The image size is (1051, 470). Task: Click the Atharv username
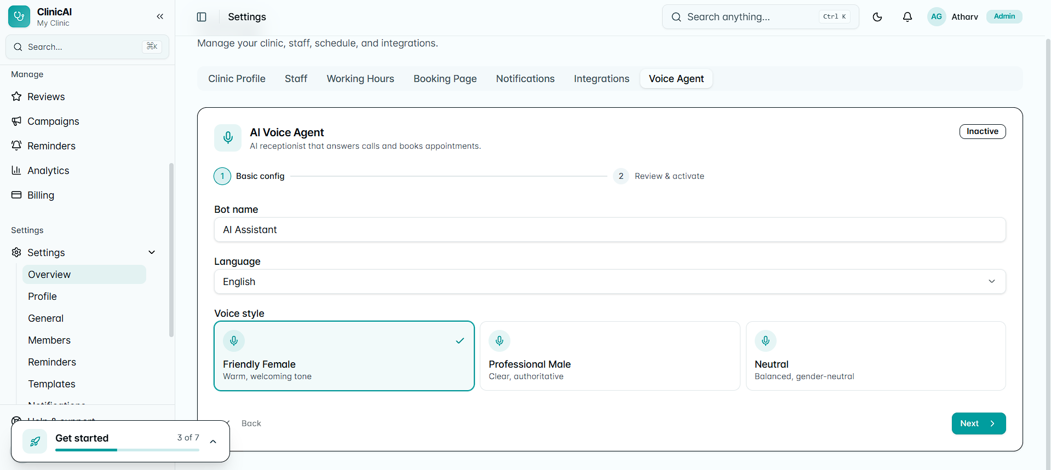point(964,17)
